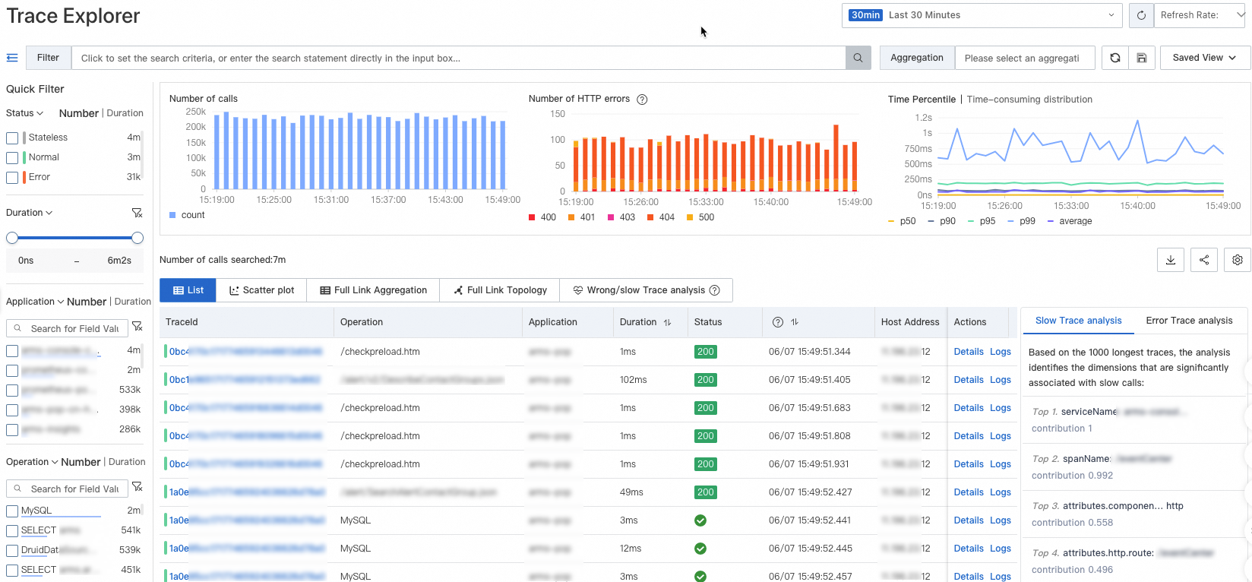Open the Full Link Aggregation tab
1252x582 pixels.
pyautogui.click(x=373, y=290)
